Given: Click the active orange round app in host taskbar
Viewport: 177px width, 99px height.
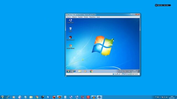Looking at the screenshot, I should [60, 97].
